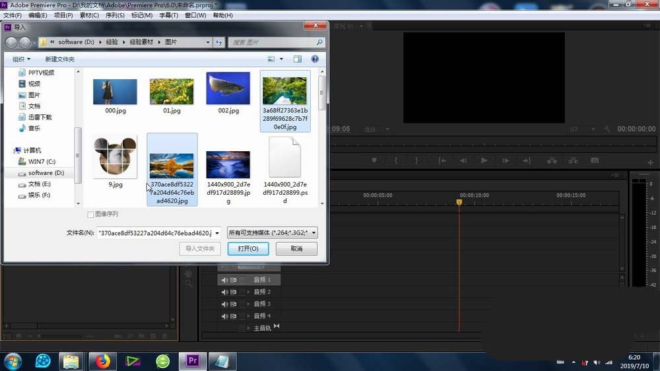Click the 打开(O) button

[x=248, y=248]
